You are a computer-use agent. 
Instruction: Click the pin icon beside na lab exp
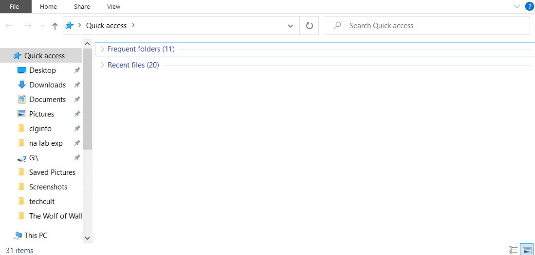coord(77,143)
